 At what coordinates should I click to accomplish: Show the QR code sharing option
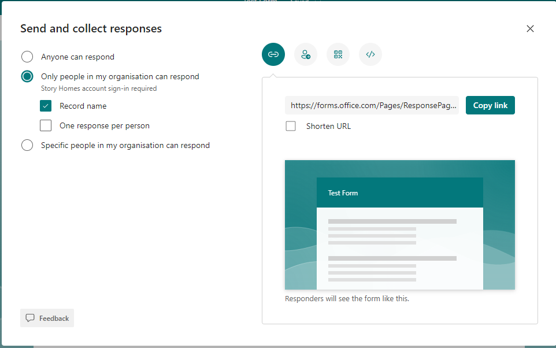338,54
